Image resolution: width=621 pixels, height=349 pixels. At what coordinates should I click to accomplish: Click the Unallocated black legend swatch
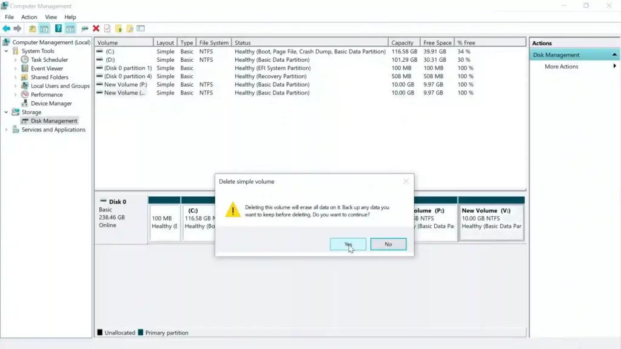(100, 333)
